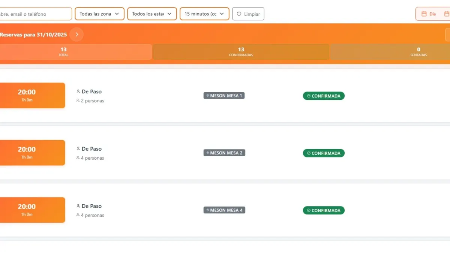450x253 pixels.
Task: Open the '15 minutos' interval dropdown
Action: click(x=204, y=14)
